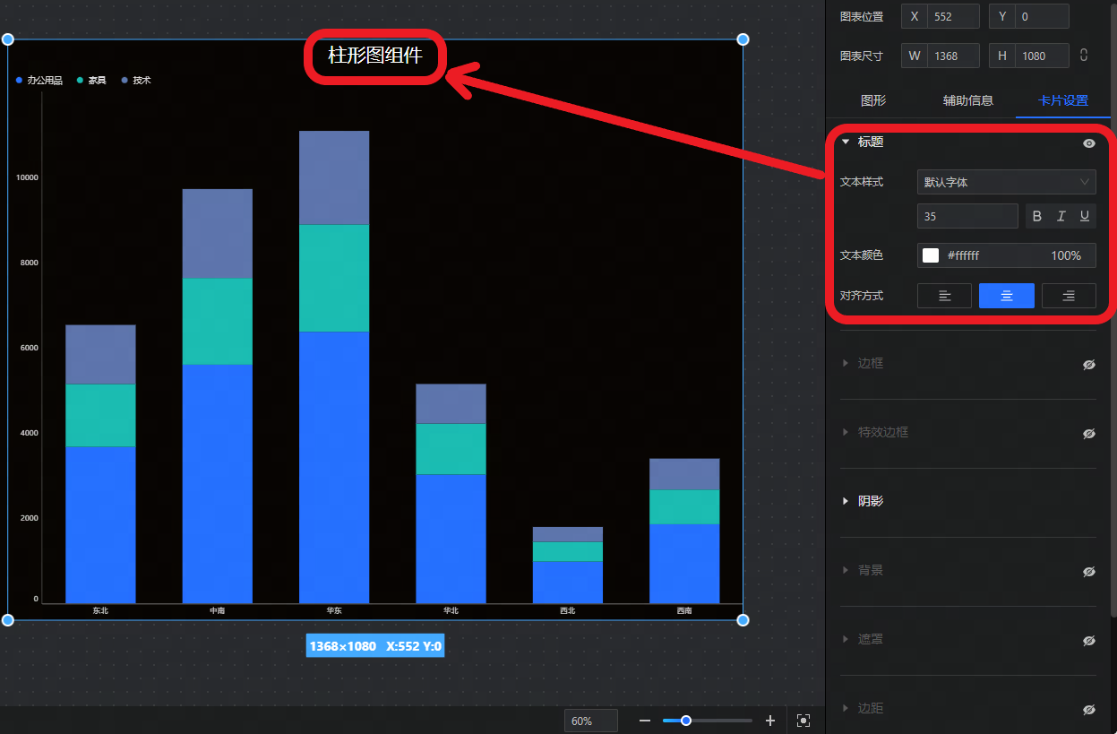Collapse the 标题 section arrow

(845, 142)
